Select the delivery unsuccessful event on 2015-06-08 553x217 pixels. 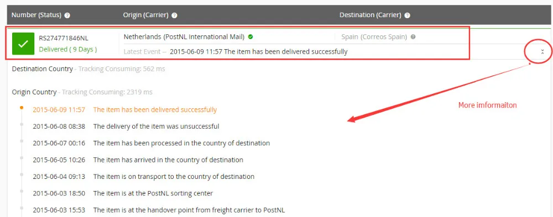[x=126, y=126]
